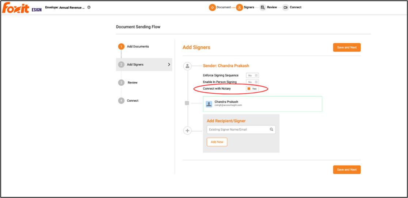Click the Document step icon in header
408x198 pixels.
[x=212, y=8]
